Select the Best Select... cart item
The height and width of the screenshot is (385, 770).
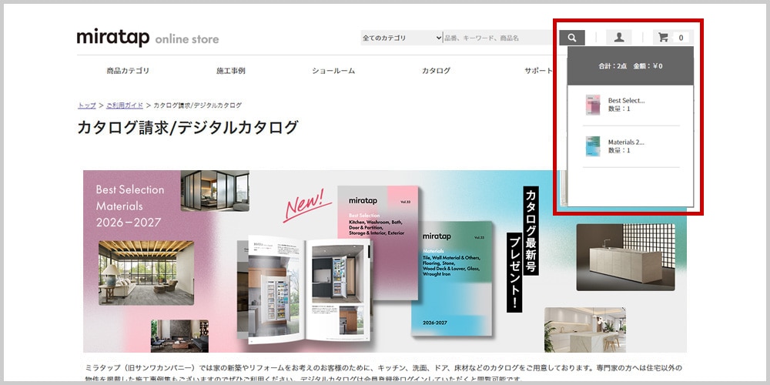point(631,105)
